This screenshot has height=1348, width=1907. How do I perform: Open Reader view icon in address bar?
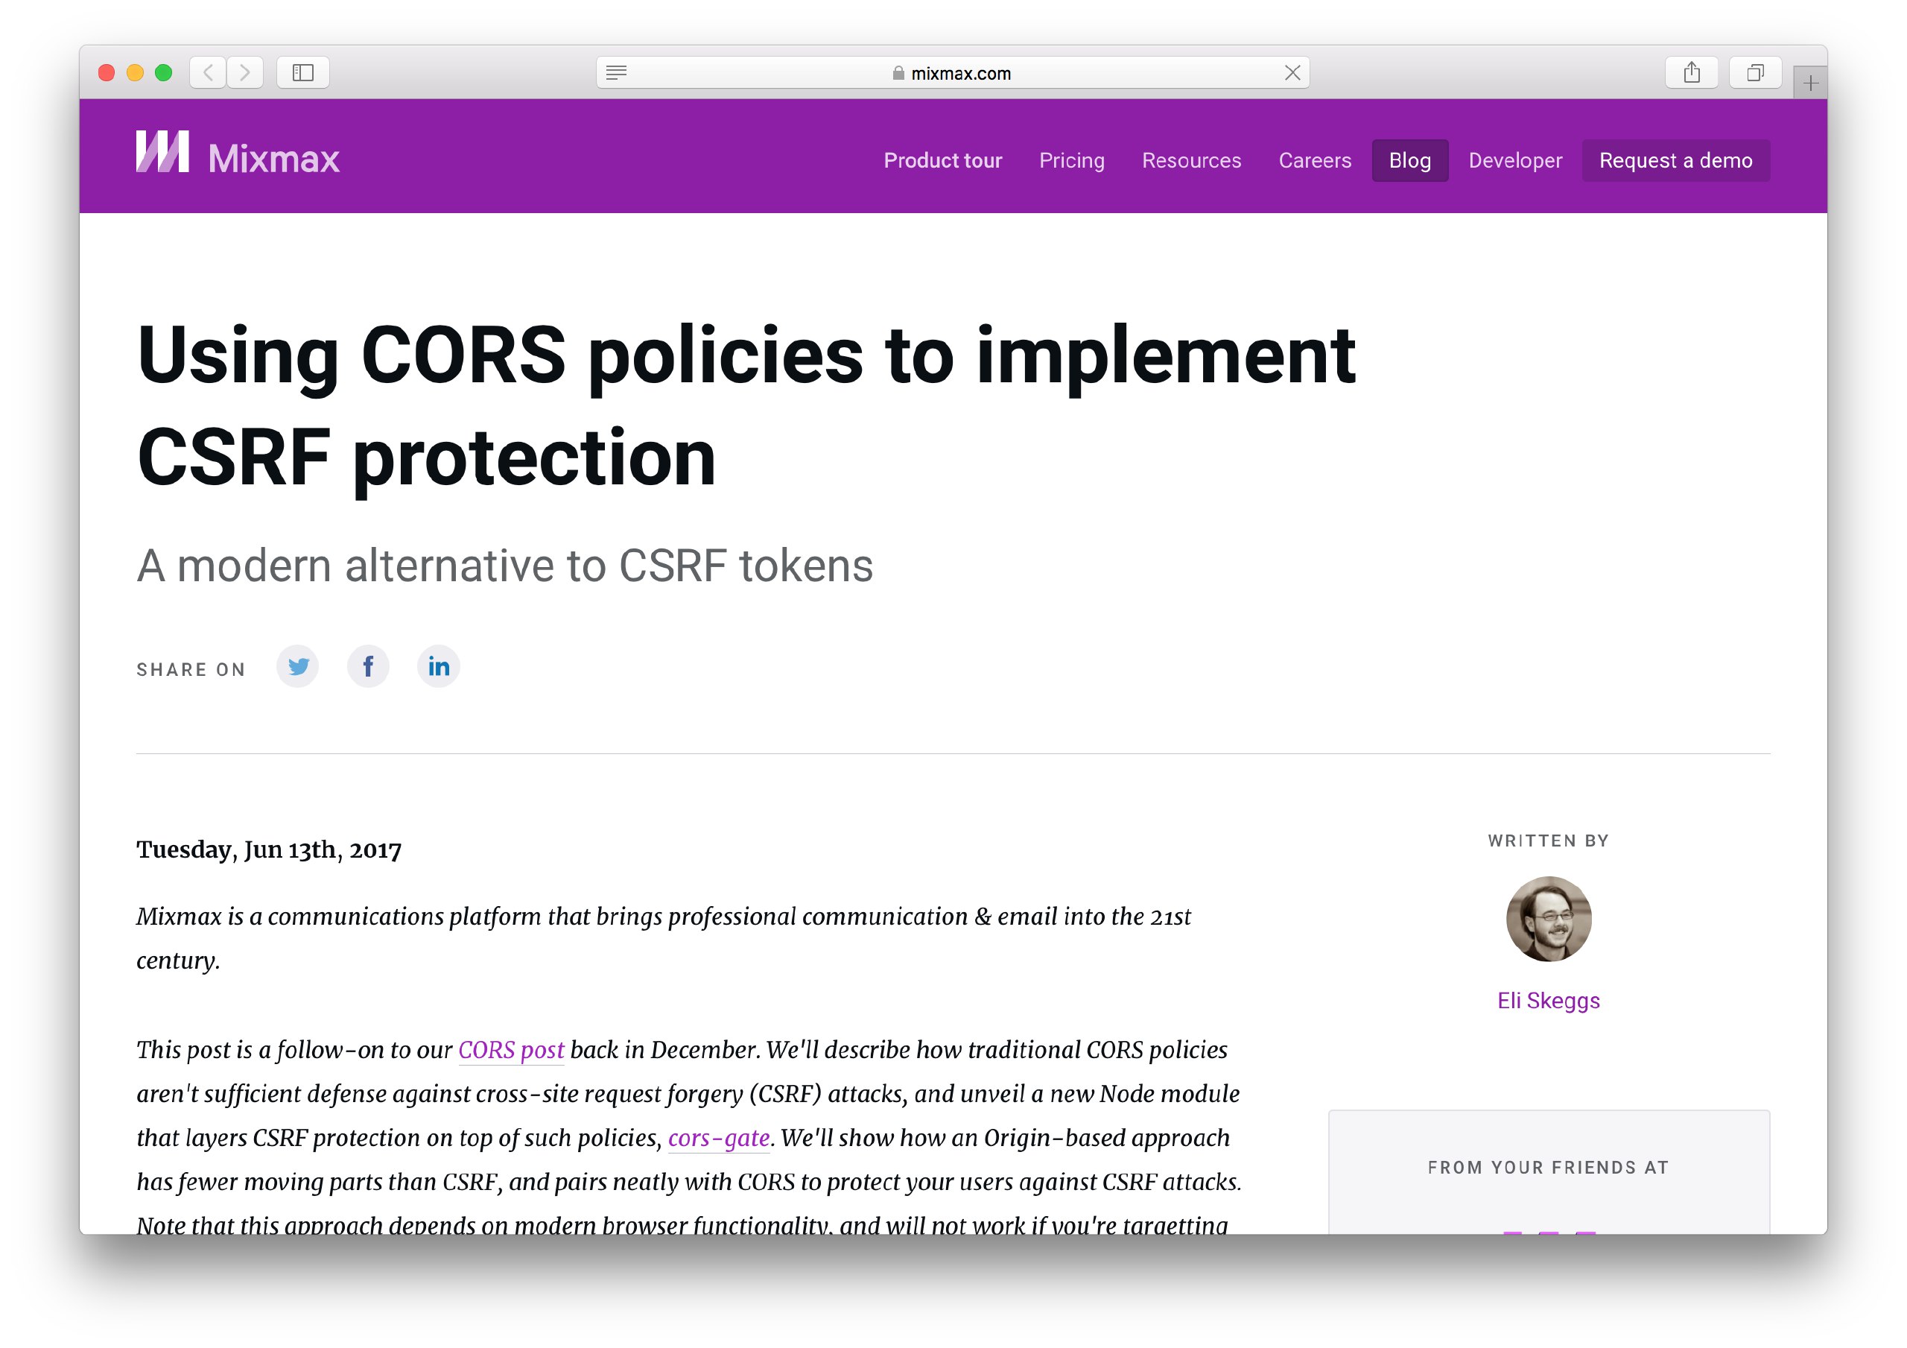616,73
